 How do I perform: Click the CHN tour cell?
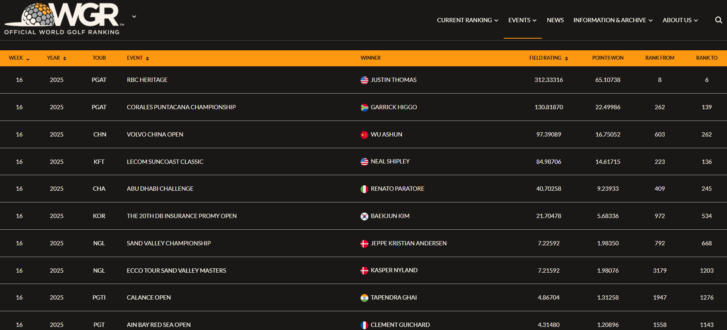click(99, 134)
